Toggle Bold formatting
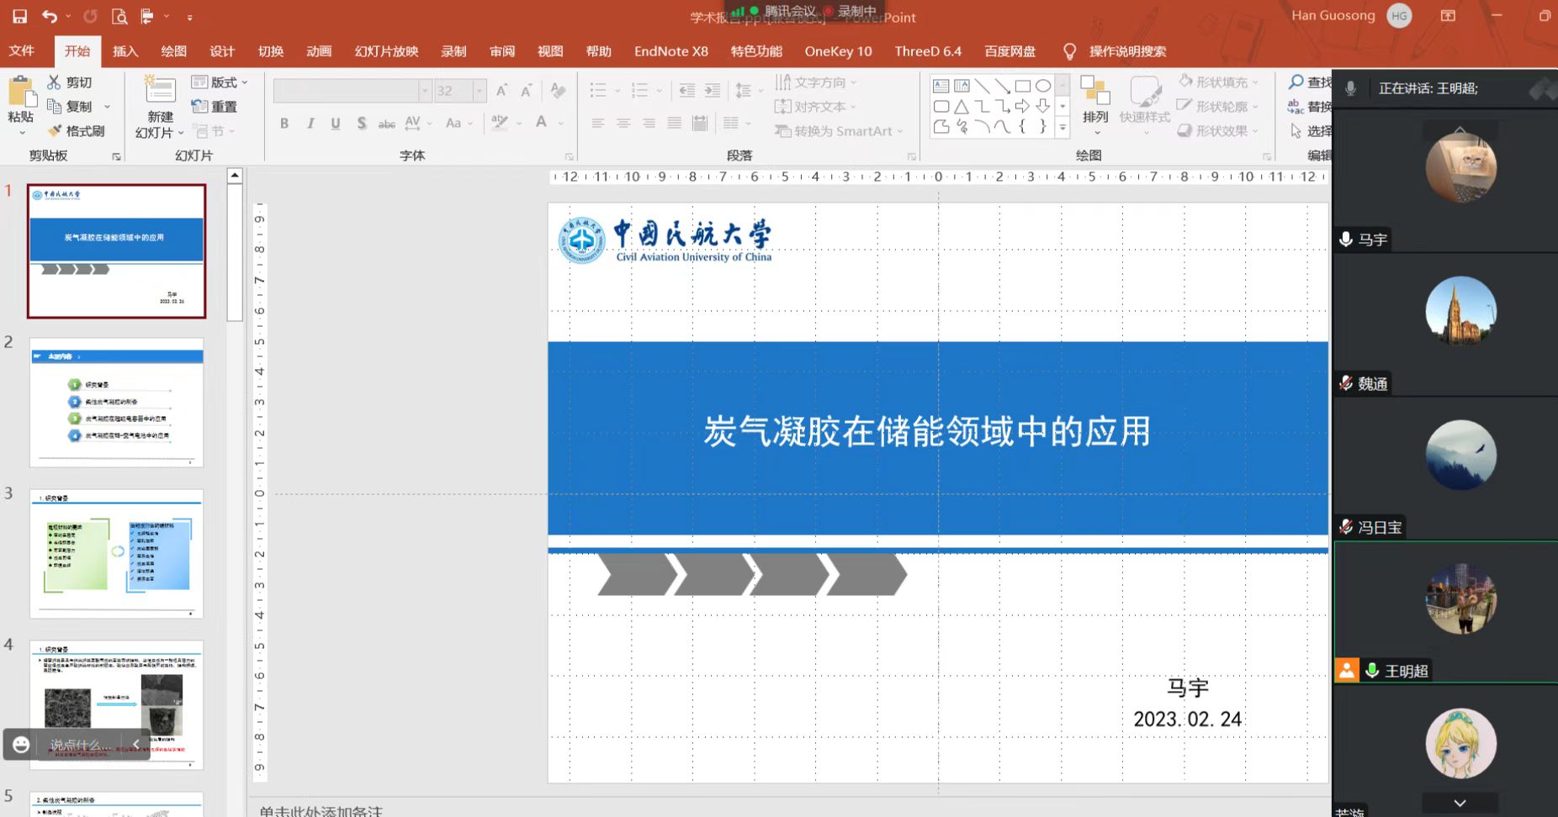The image size is (1558, 817). pos(284,124)
